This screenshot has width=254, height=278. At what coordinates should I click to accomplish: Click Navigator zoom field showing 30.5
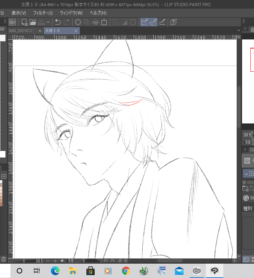tap(247, 135)
